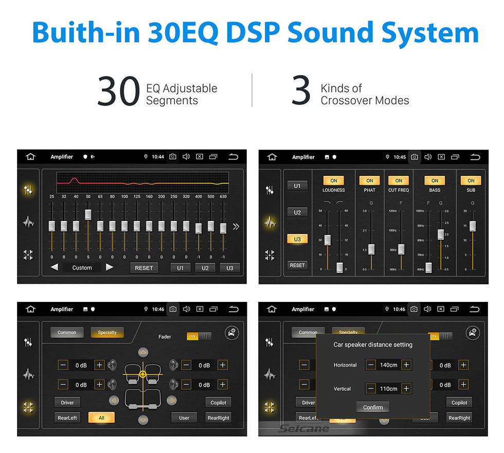This screenshot has height=453, width=504.
Task: Select the User position on the Fader screen
Action: pyautogui.click(x=184, y=418)
